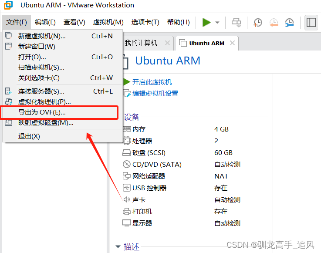Click the edit settings wrench icon
This screenshot has width=321, height=253.
127,94
